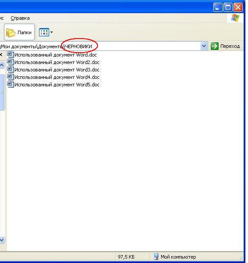Image resolution: width=248 pixels, height=263 pixels.
Task: Expand the address bar dropdown
Action: coord(204,46)
